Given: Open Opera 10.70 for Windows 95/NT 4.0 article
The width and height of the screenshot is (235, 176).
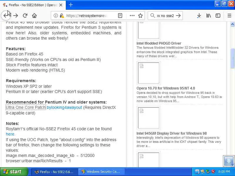Looking at the screenshot, I should (166, 88).
